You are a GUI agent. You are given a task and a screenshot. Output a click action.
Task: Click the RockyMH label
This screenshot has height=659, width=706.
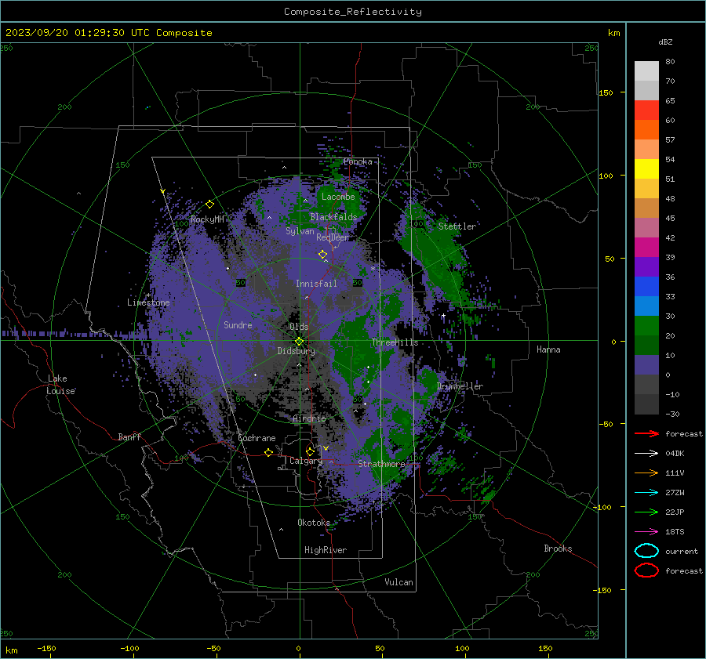coord(207,219)
